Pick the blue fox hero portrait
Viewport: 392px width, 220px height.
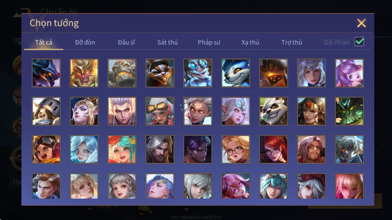[x=236, y=73]
